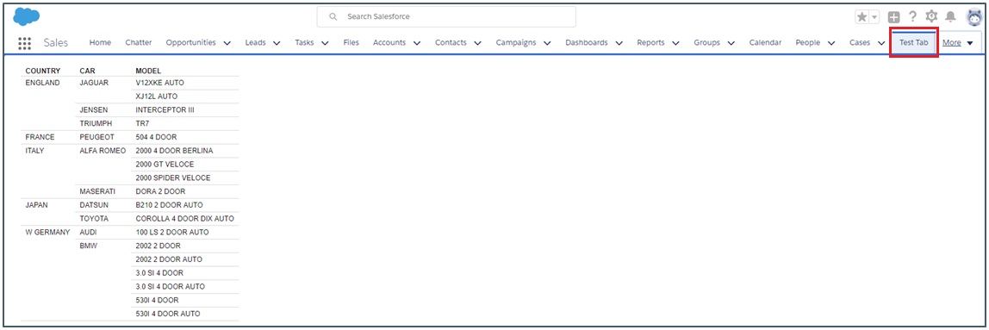Click the CAR column header
Viewport: 989px width, 330px height.
[x=88, y=71]
